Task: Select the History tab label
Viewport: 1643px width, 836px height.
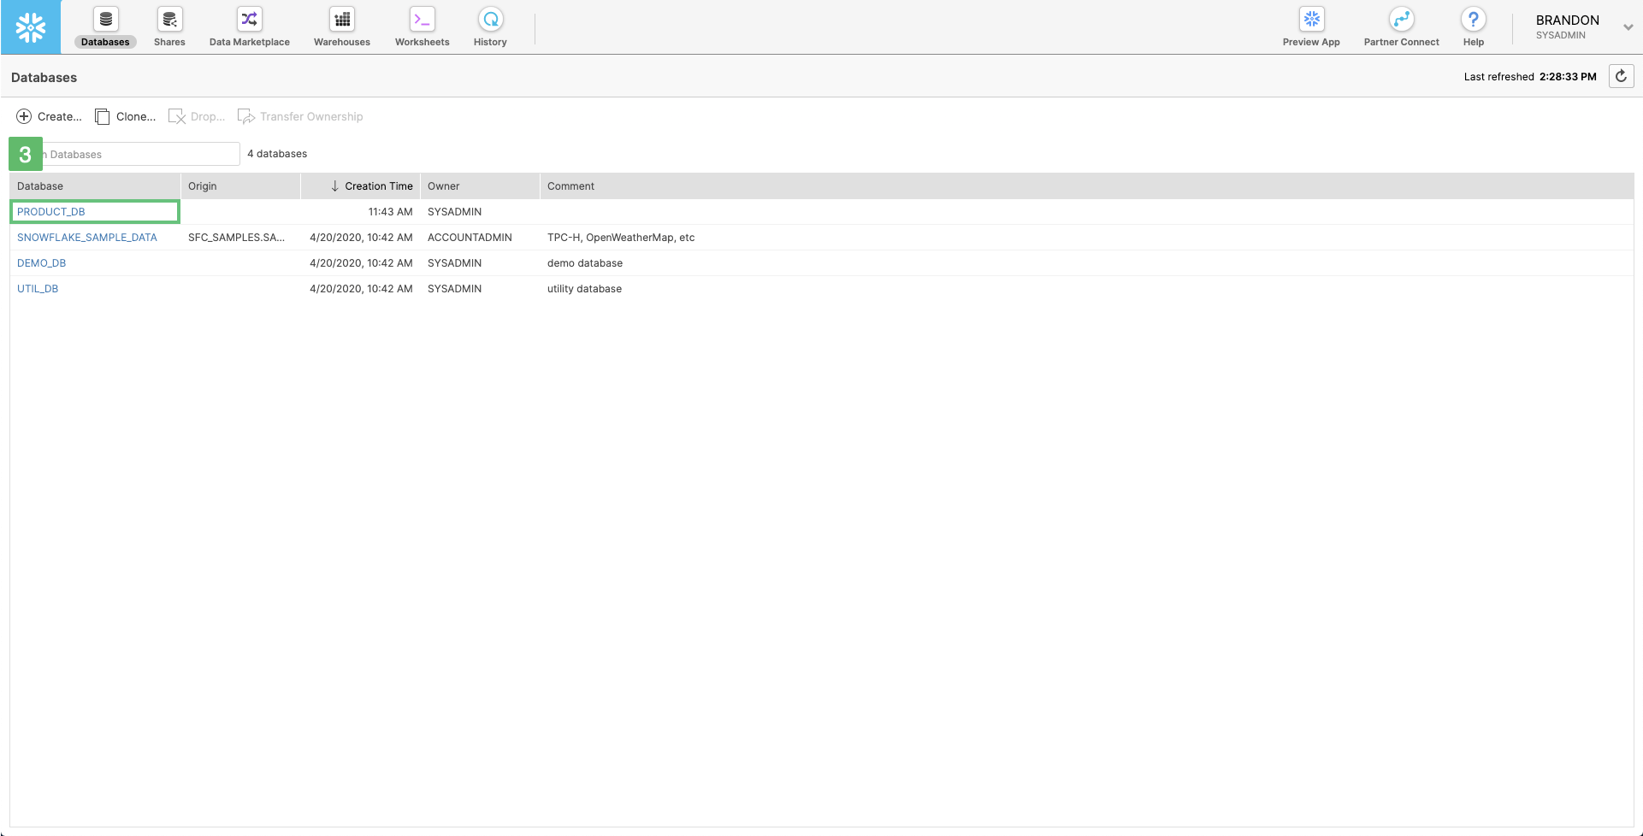Action: pyautogui.click(x=491, y=42)
